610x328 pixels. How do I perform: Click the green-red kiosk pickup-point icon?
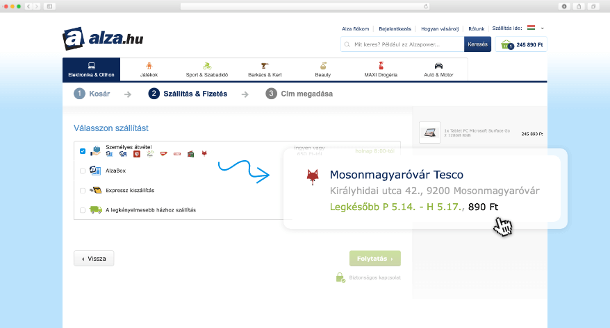pyautogui.click(x=190, y=154)
